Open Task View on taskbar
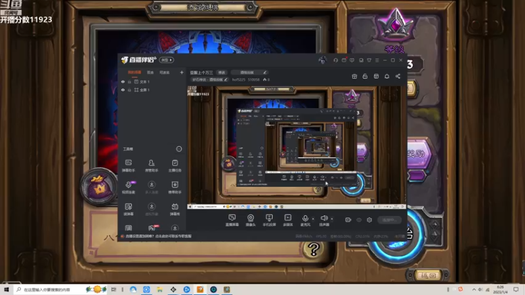 pos(114,289)
